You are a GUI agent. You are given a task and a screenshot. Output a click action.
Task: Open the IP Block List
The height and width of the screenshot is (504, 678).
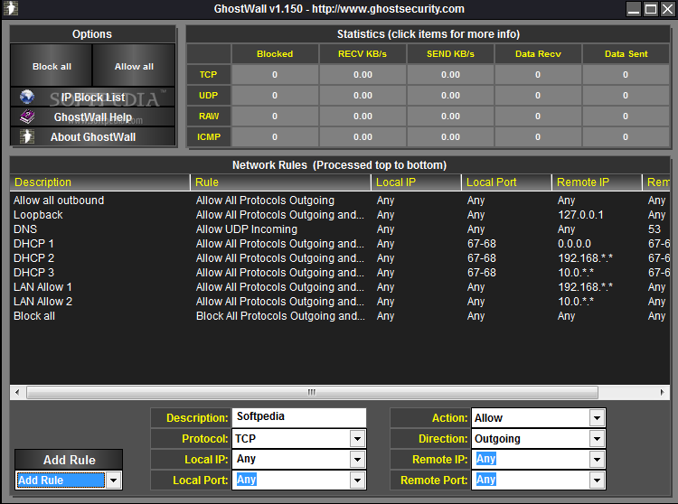click(x=92, y=98)
